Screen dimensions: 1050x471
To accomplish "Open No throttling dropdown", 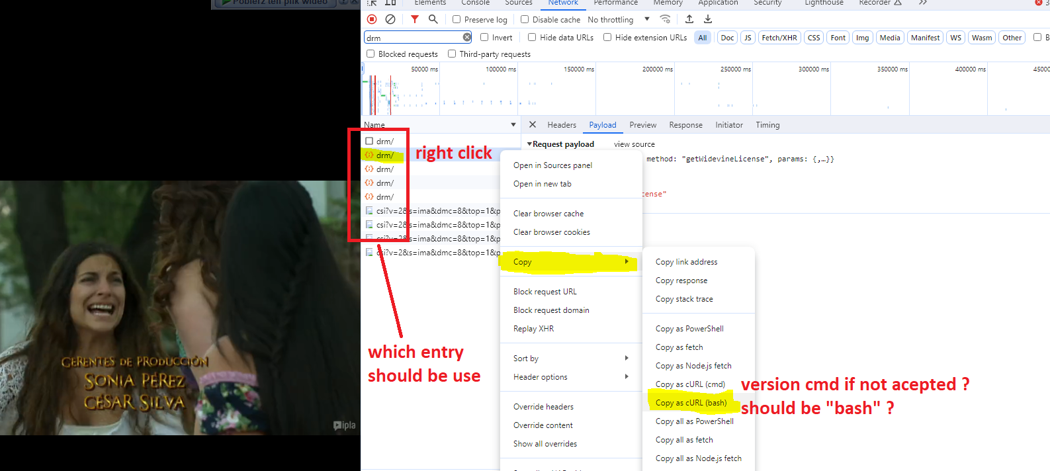I will [x=619, y=20].
